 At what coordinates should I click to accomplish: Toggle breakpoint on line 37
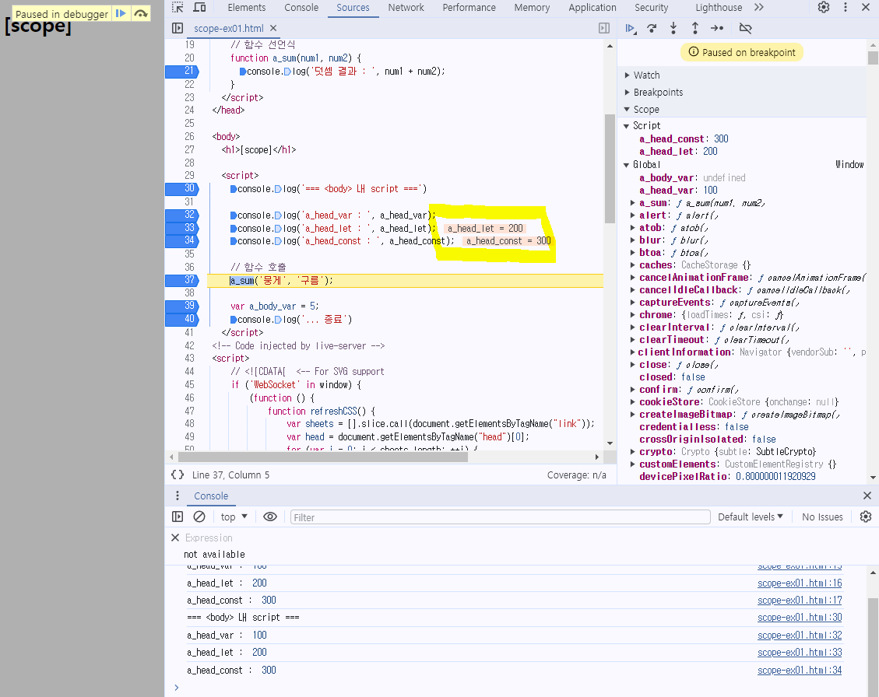[x=182, y=280]
